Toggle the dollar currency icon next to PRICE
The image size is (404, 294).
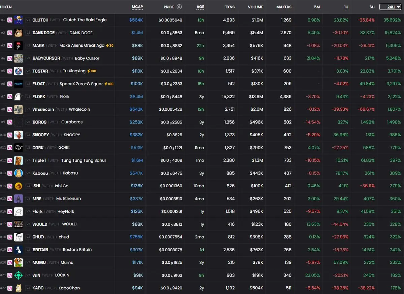(179, 7)
